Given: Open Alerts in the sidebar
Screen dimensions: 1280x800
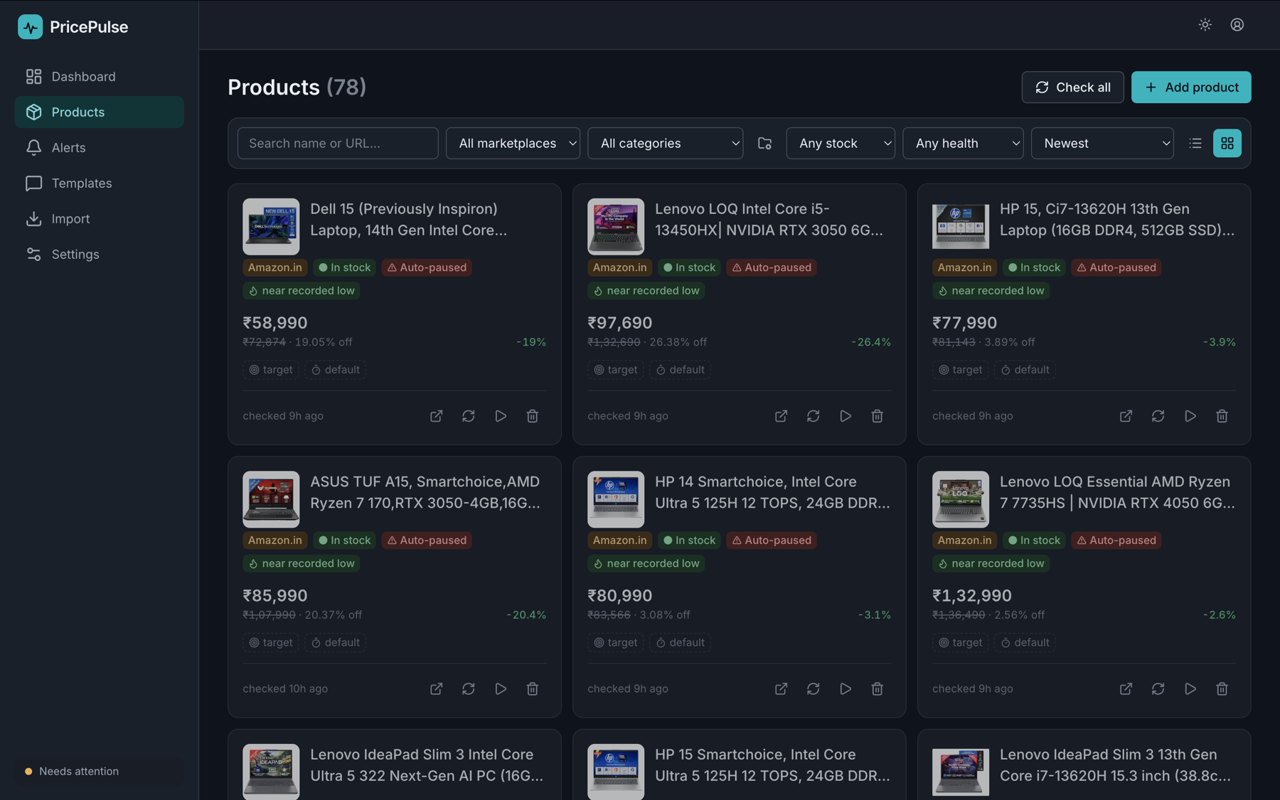Looking at the screenshot, I should (x=99, y=147).
